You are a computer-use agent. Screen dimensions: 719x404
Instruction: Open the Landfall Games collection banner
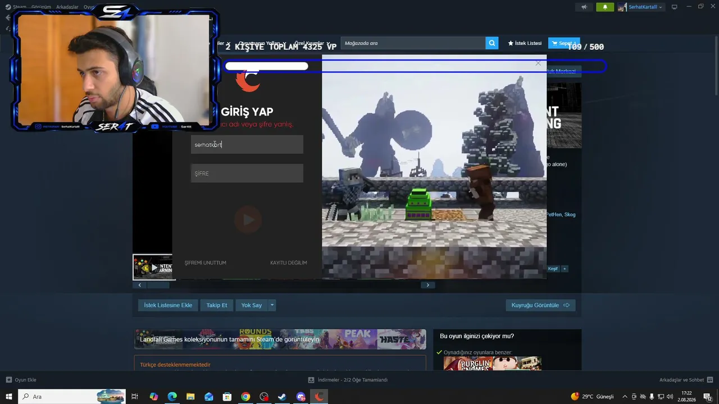[280, 339]
